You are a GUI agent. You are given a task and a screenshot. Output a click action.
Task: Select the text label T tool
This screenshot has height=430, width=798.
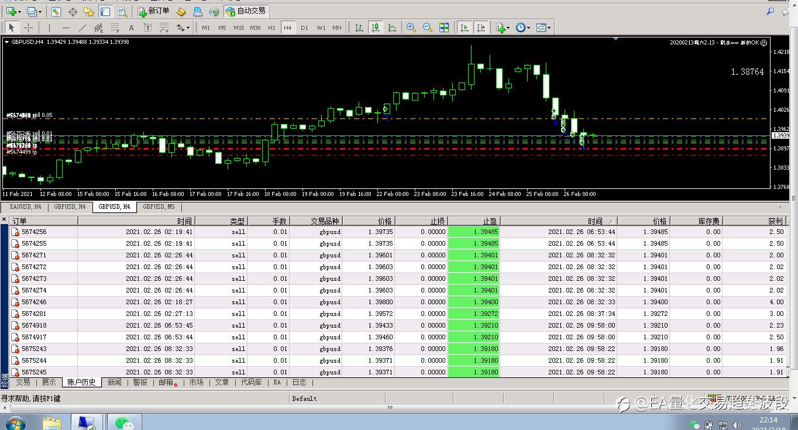(x=147, y=27)
